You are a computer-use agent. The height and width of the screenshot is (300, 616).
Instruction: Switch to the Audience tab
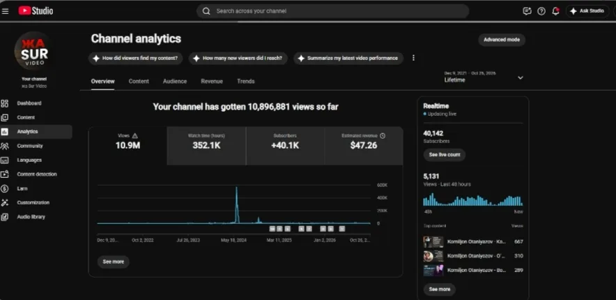175,82
